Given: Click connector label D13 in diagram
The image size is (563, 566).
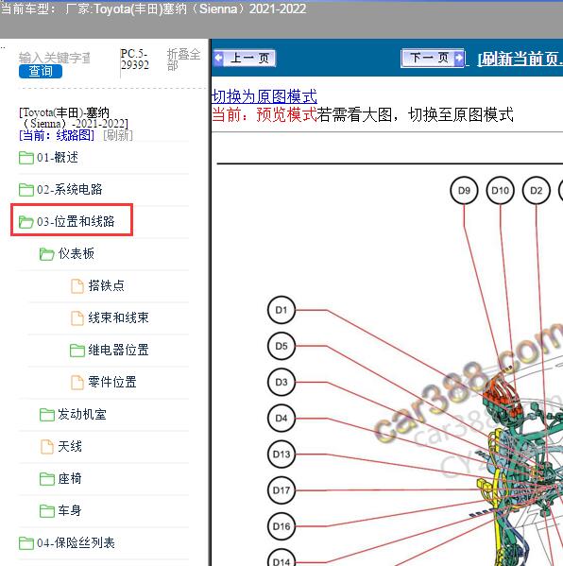Looking at the screenshot, I should (x=281, y=455).
